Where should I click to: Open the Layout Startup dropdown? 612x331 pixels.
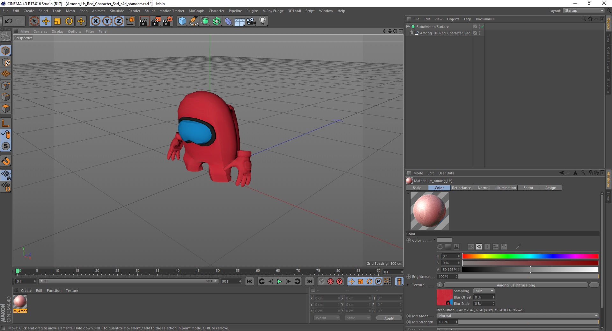[584, 11]
